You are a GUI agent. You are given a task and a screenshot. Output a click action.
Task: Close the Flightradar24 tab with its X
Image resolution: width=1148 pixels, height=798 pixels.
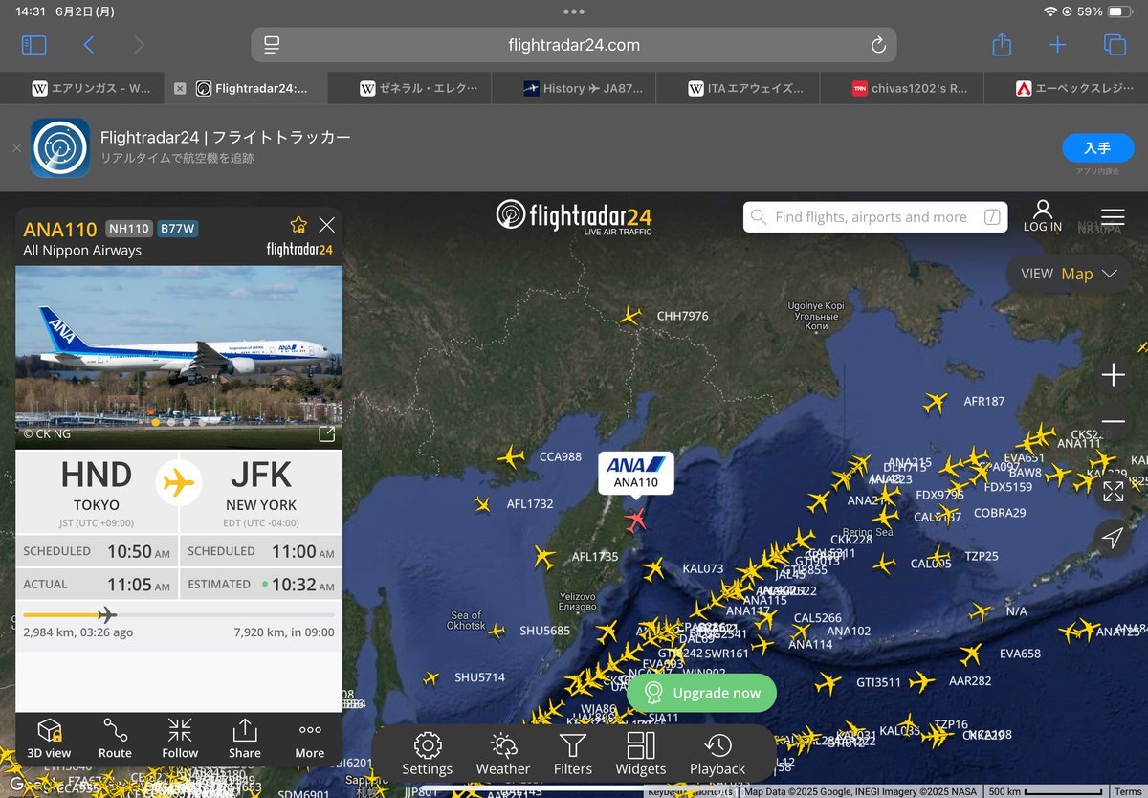[x=180, y=88]
